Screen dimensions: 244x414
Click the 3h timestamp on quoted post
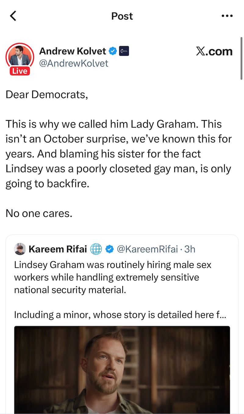[190, 249]
